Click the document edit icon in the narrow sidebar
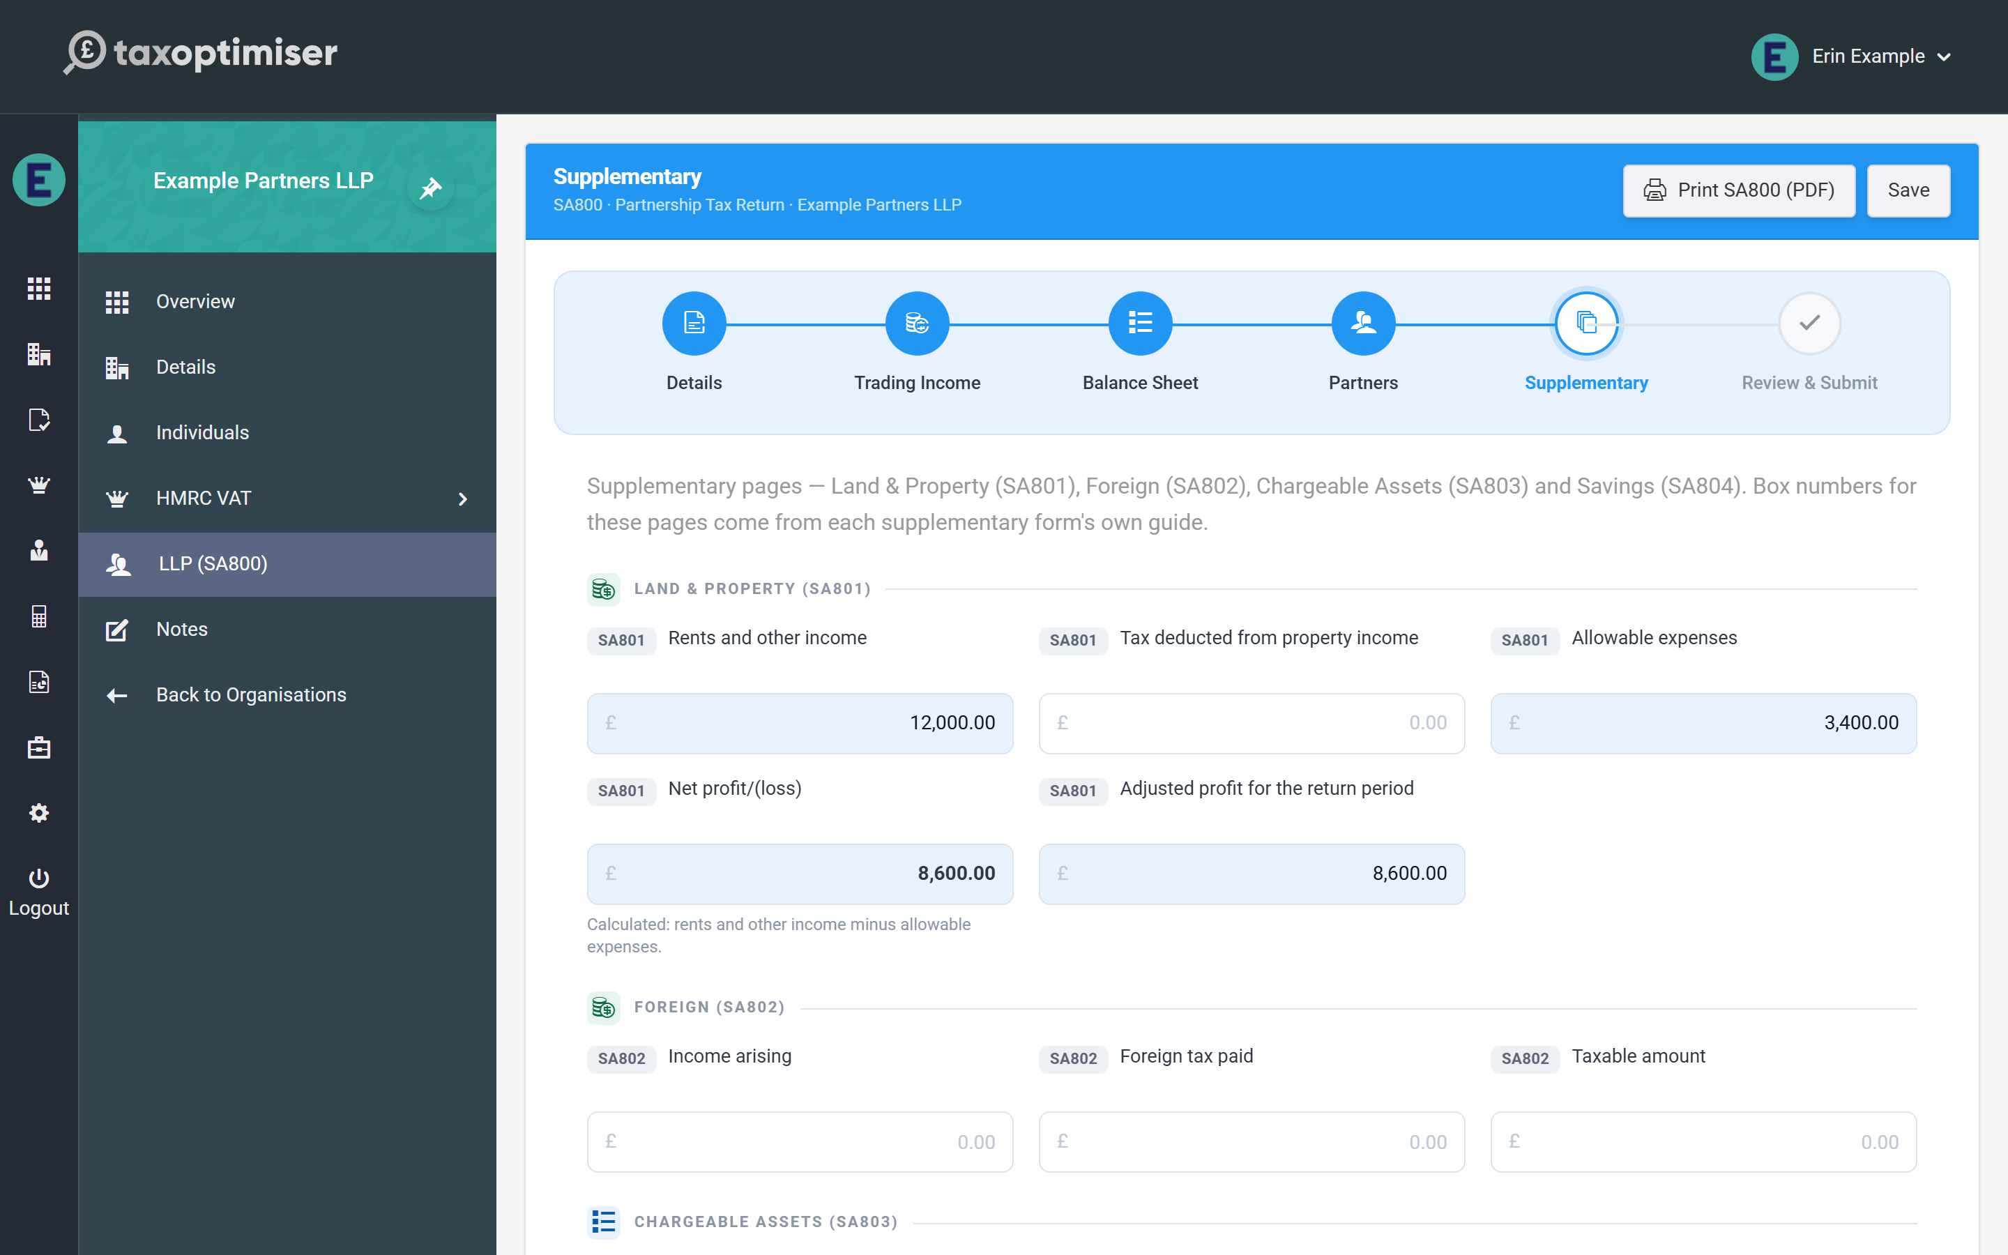The height and width of the screenshot is (1255, 2008). pyautogui.click(x=39, y=419)
